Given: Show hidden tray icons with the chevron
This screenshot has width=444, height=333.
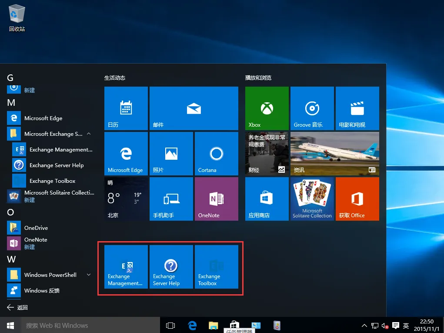Looking at the screenshot, I should coord(364,326).
